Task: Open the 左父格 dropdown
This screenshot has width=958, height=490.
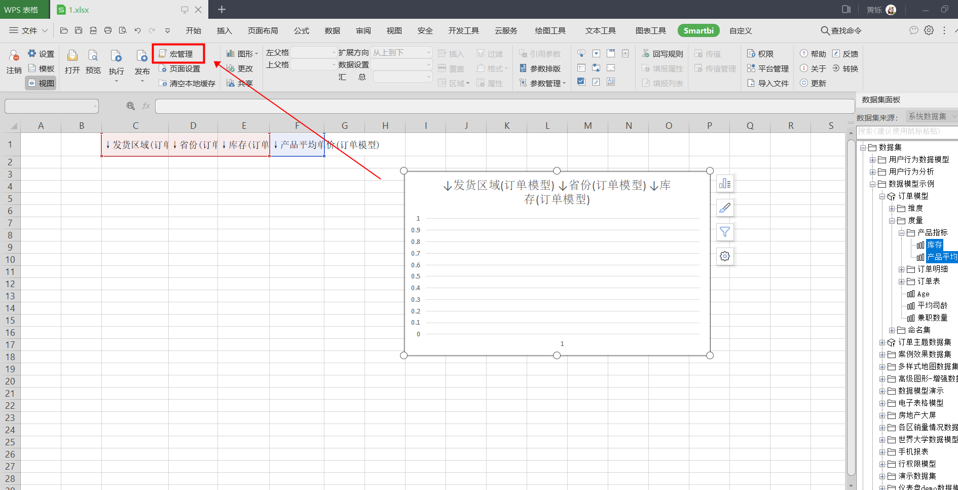Action: click(x=314, y=52)
